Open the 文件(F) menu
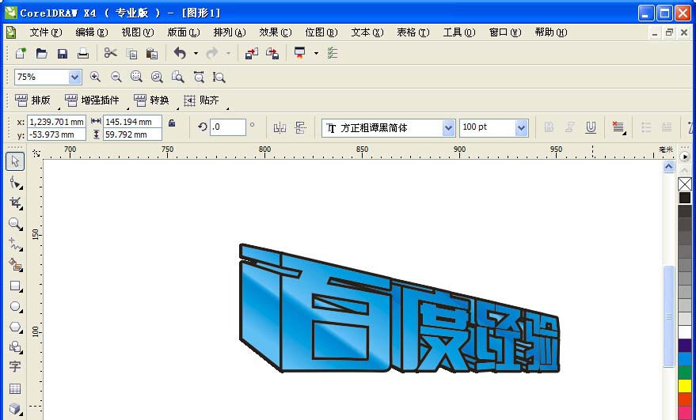Image resolution: width=696 pixels, height=420 pixels. coord(46,32)
